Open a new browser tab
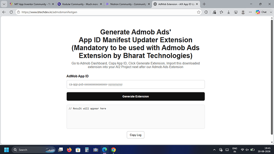This screenshot has height=154, width=274. coord(204,4)
